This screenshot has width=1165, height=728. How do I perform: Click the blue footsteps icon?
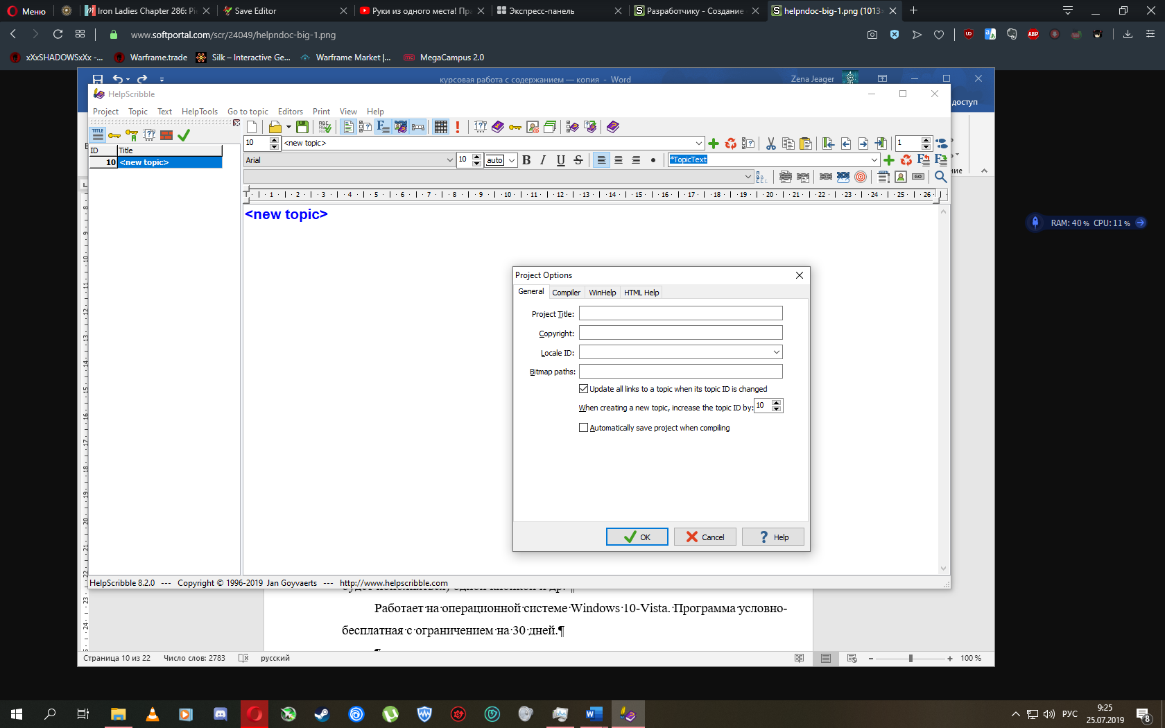(942, 144)
